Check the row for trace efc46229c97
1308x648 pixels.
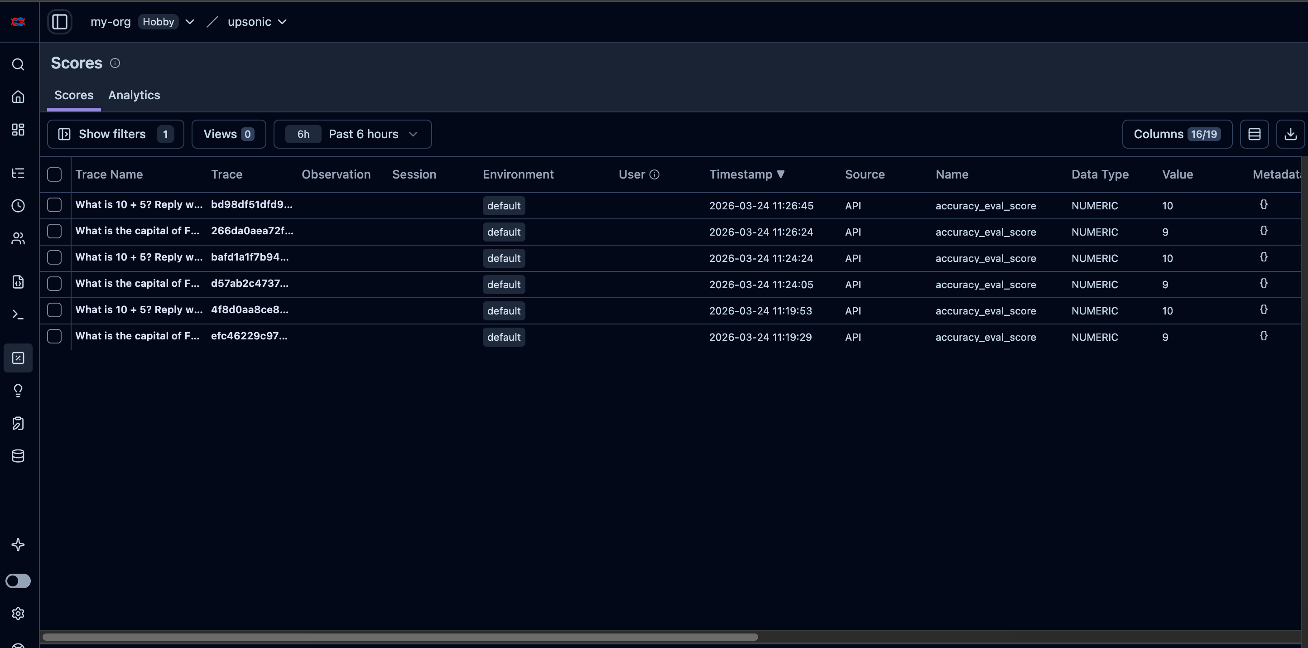point(54,336)
